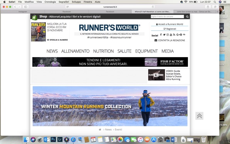The height and width of the screenshot is (144, 230).
Task: Click the green Shop bag icon
Action: (x=34, y=17)
